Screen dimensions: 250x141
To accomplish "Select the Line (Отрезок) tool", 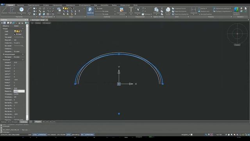I will tap(4, 11).
